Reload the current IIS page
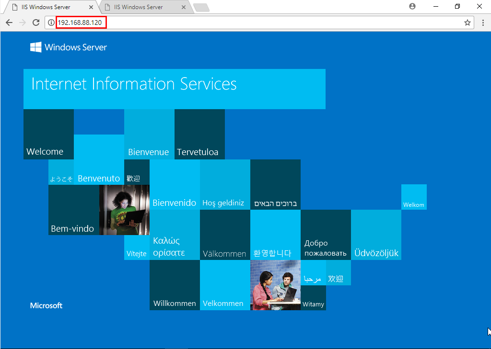Viewport: 491px width, 349px height. 35,22
